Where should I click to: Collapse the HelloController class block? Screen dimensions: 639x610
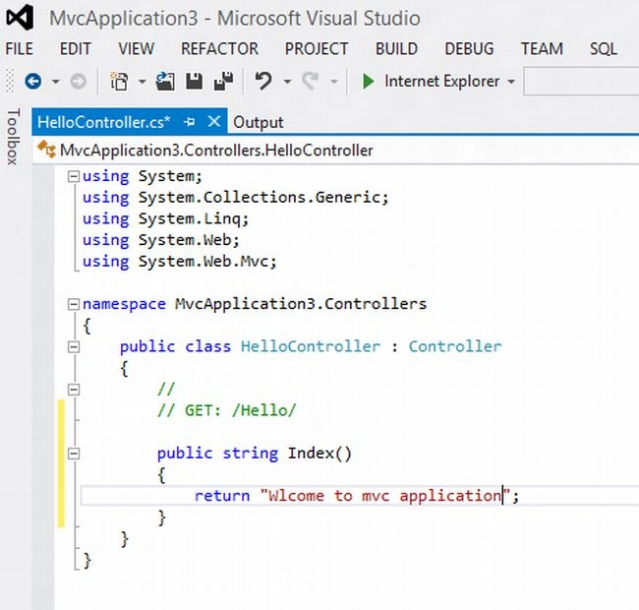click(x=74, y=347)
